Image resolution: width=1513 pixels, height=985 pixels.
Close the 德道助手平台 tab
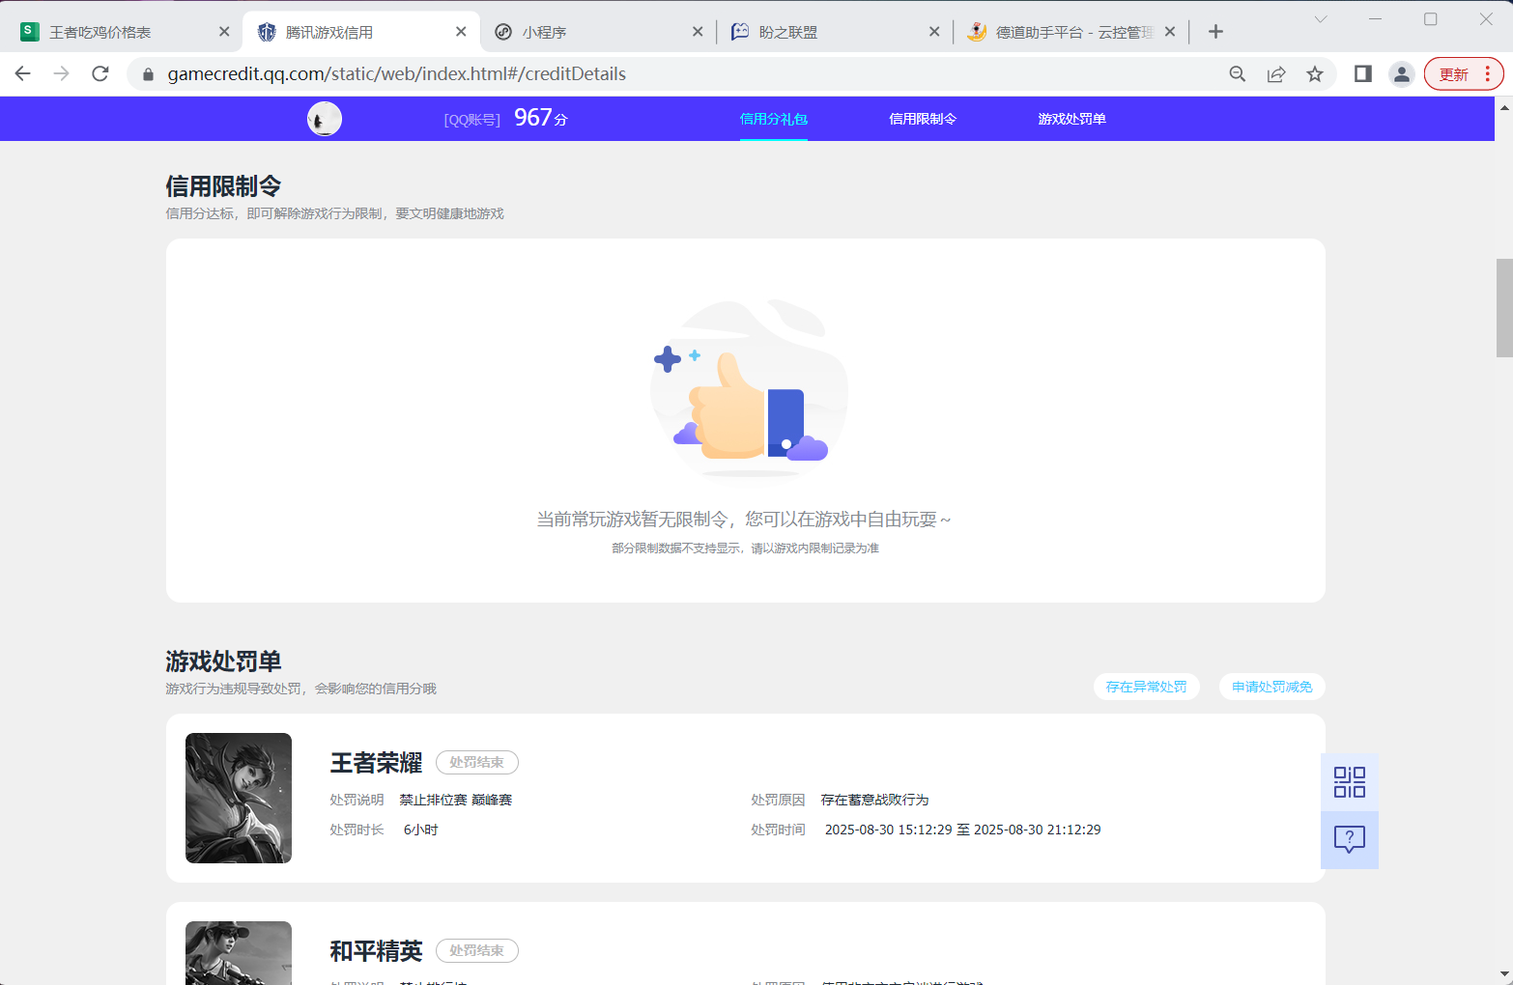1170,32
